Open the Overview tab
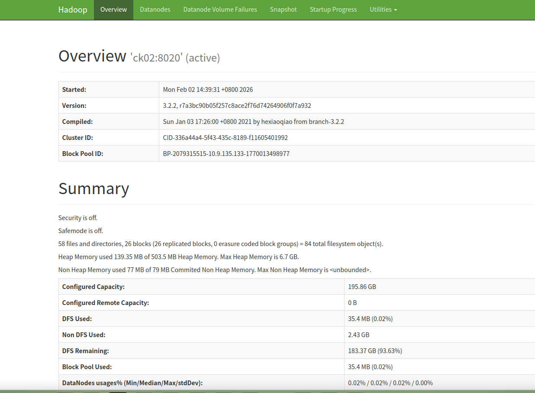The height and width of the screenshot is (393, 535). coord(113,10)
